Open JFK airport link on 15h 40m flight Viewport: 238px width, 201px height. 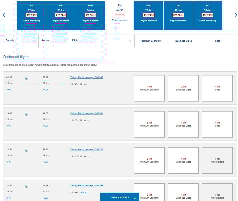point(9,90)
